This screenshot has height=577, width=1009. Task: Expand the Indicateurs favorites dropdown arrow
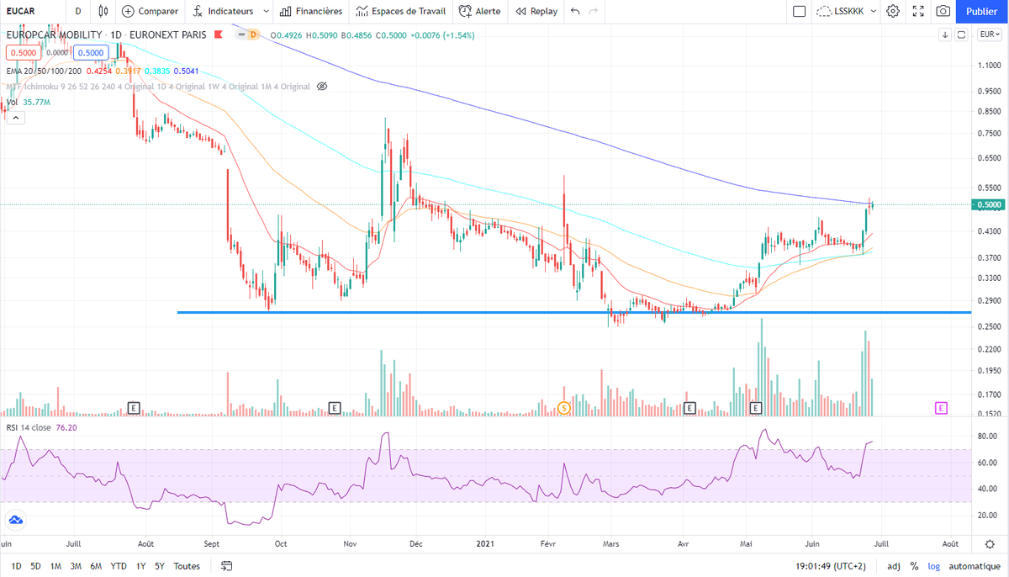(x=265, y=12)
